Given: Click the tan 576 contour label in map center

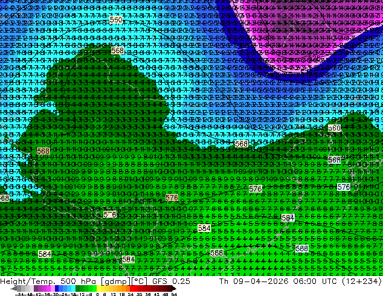Looking at the screenshot, I should pyautogui.click(x=172, y=198).
